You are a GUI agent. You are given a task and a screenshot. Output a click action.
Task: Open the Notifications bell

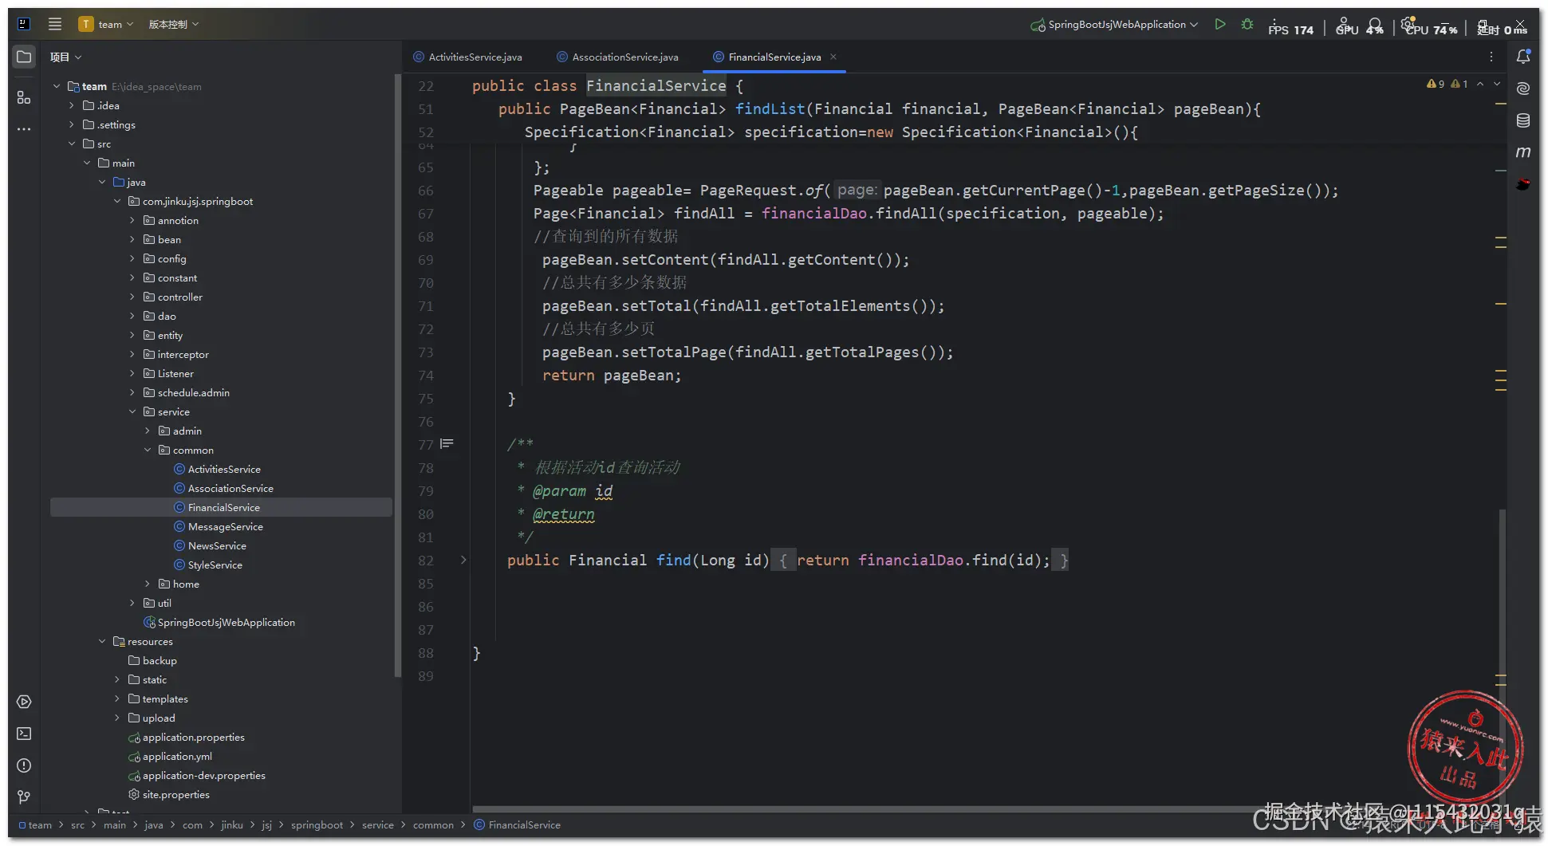(1523, 57)
